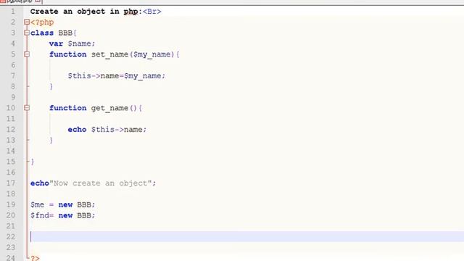Click the string "Now create an object"
This screenshot has width=464, height=261.
(x=101, y=183)
